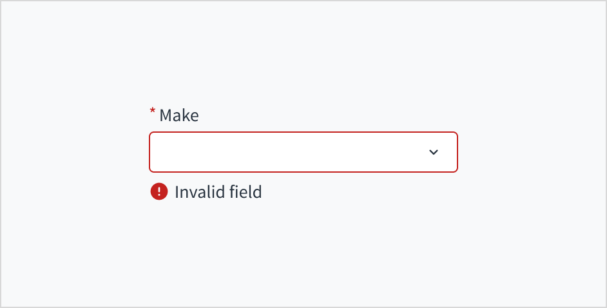Image resolution: width=607 pixels, height=308 pixels.
Task: Select the alert icon beside Invalid field
Action: 159,191
